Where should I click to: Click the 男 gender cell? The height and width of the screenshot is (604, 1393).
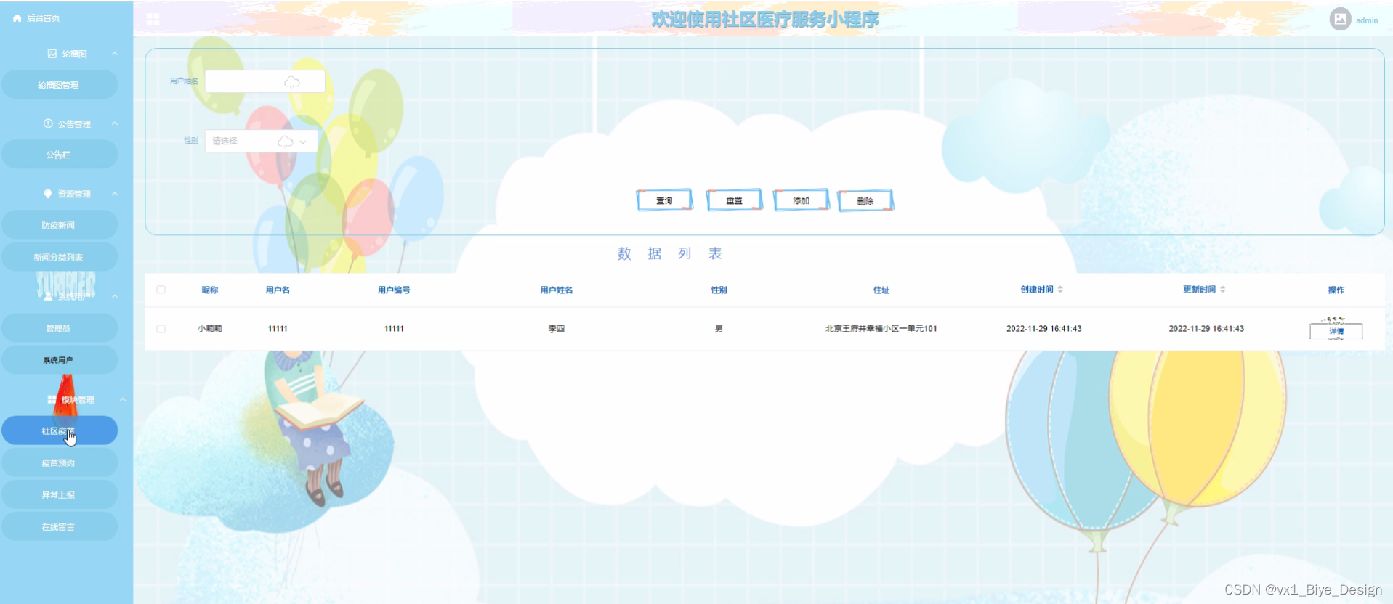[719, 329]
